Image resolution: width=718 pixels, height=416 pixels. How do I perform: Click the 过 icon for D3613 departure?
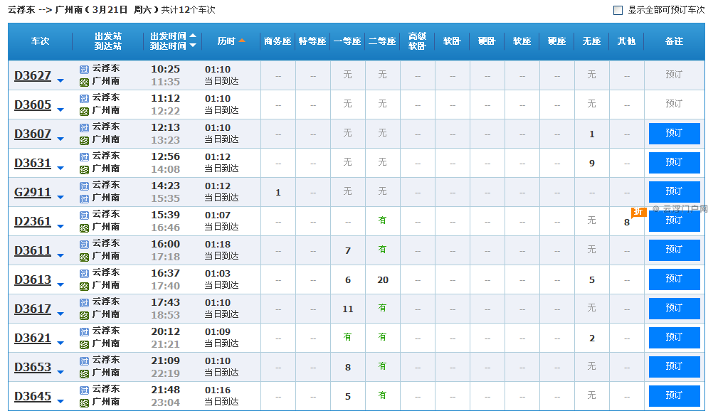84,274
